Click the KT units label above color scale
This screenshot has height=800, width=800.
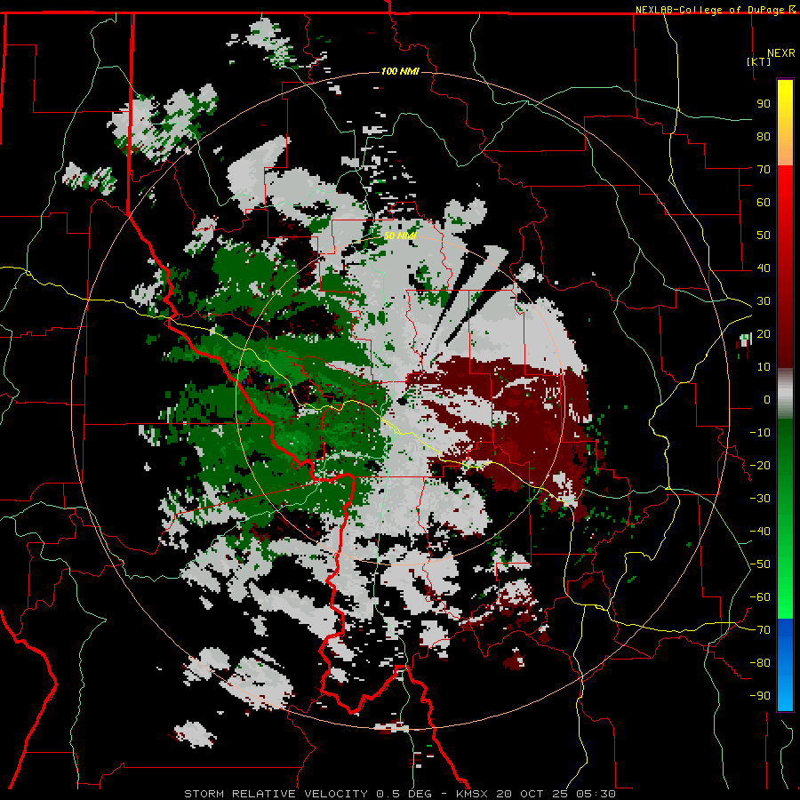pyautogui.click(x=759, y=61)
